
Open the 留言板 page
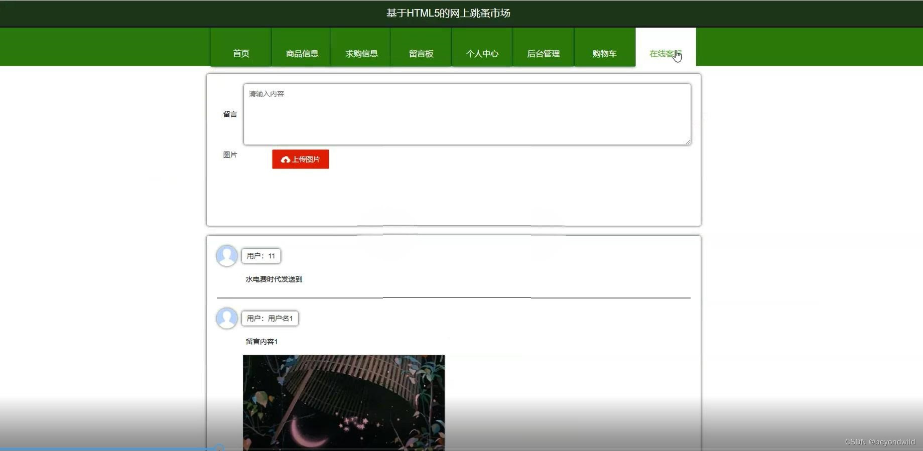[421, 47]
